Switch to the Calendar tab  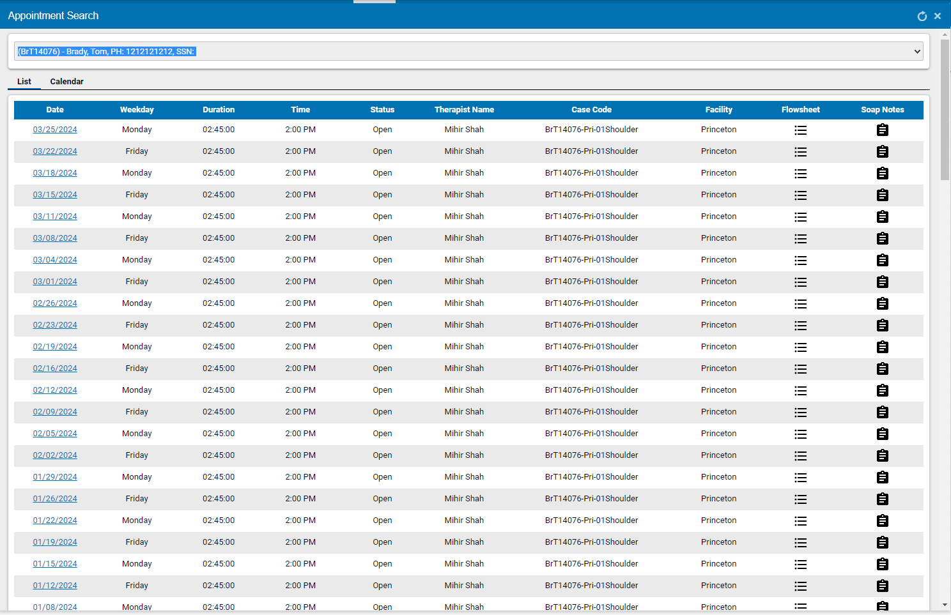coord(66,81)
